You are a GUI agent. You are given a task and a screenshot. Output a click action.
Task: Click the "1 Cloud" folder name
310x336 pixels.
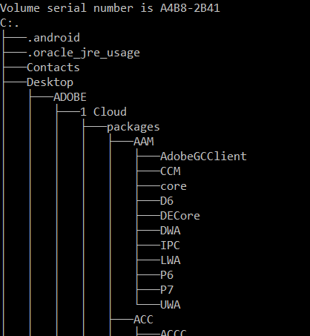[103, 112]
